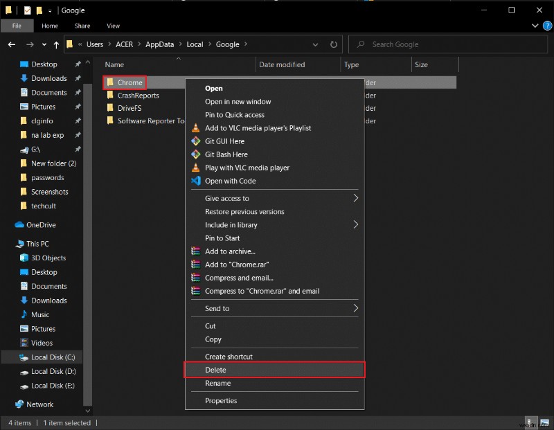This screenshot has width=554, height=430.
Task: Click the Help question mark icon
Action: click(546, 26)
